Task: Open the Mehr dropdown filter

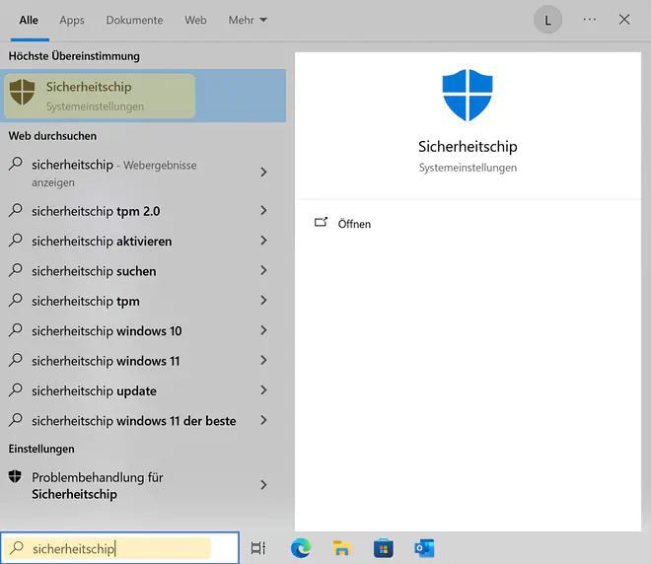Action: click(248, 20)
